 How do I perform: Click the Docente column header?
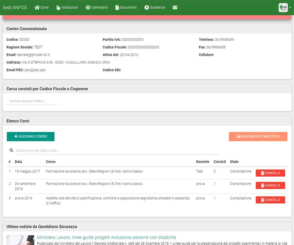203,161
